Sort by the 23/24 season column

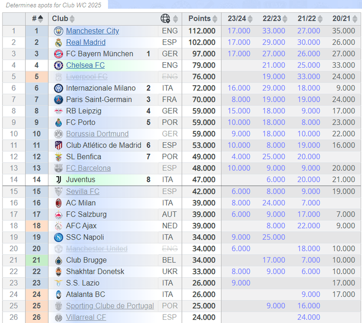tap(239, 19)
